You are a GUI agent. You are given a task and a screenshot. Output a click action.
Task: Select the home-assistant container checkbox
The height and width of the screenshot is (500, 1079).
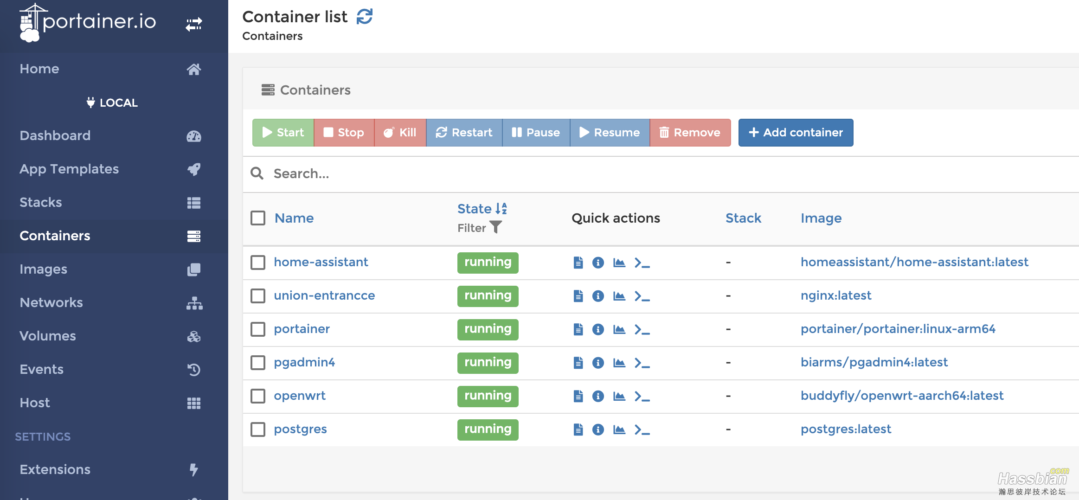[x=258, y=263]
